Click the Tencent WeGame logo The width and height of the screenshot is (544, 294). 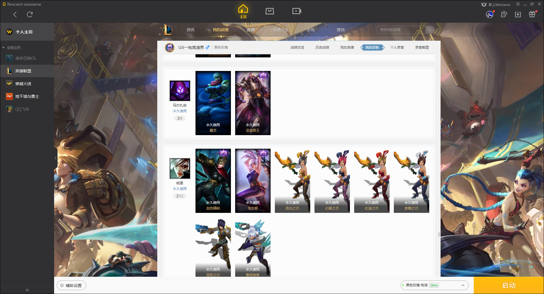22,4
